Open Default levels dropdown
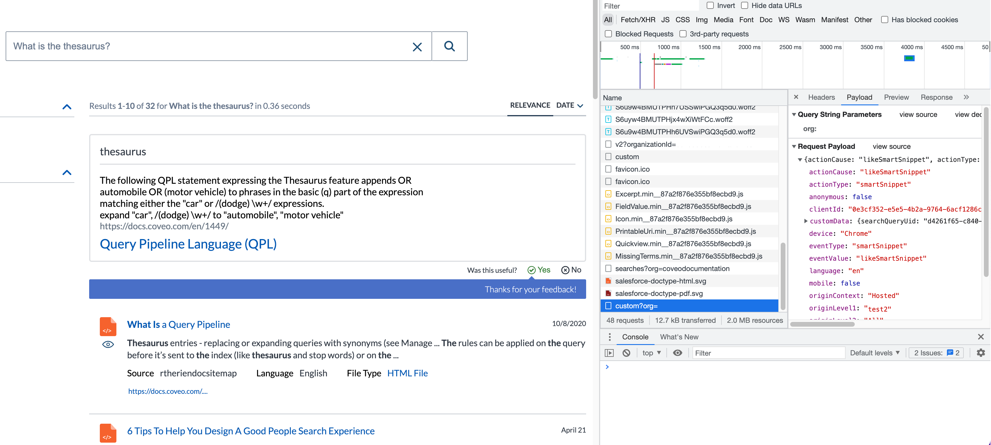 [874, 353]
